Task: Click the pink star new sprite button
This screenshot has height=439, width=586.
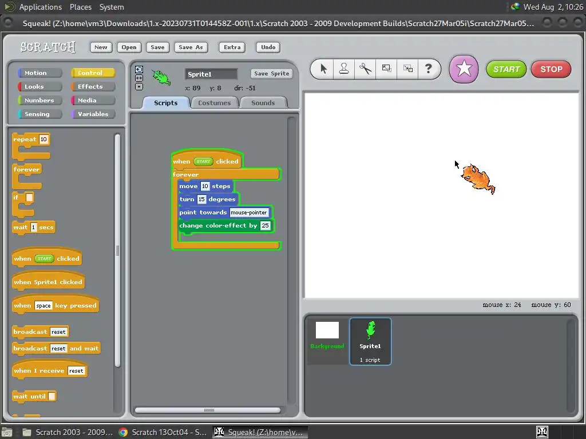Action: click(464, 69)
